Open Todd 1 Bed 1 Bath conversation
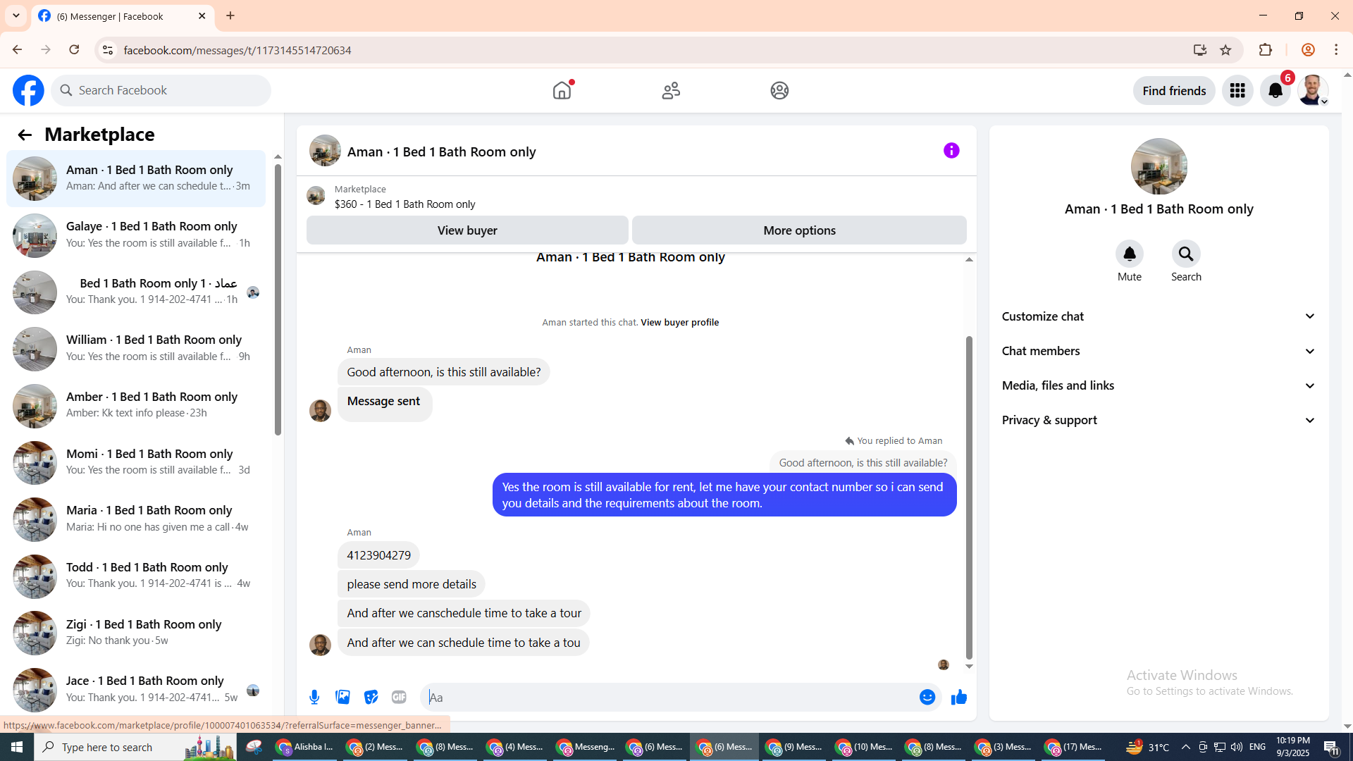The height and width of the screenshot is (761, 1353). click(x=136, y=576)
